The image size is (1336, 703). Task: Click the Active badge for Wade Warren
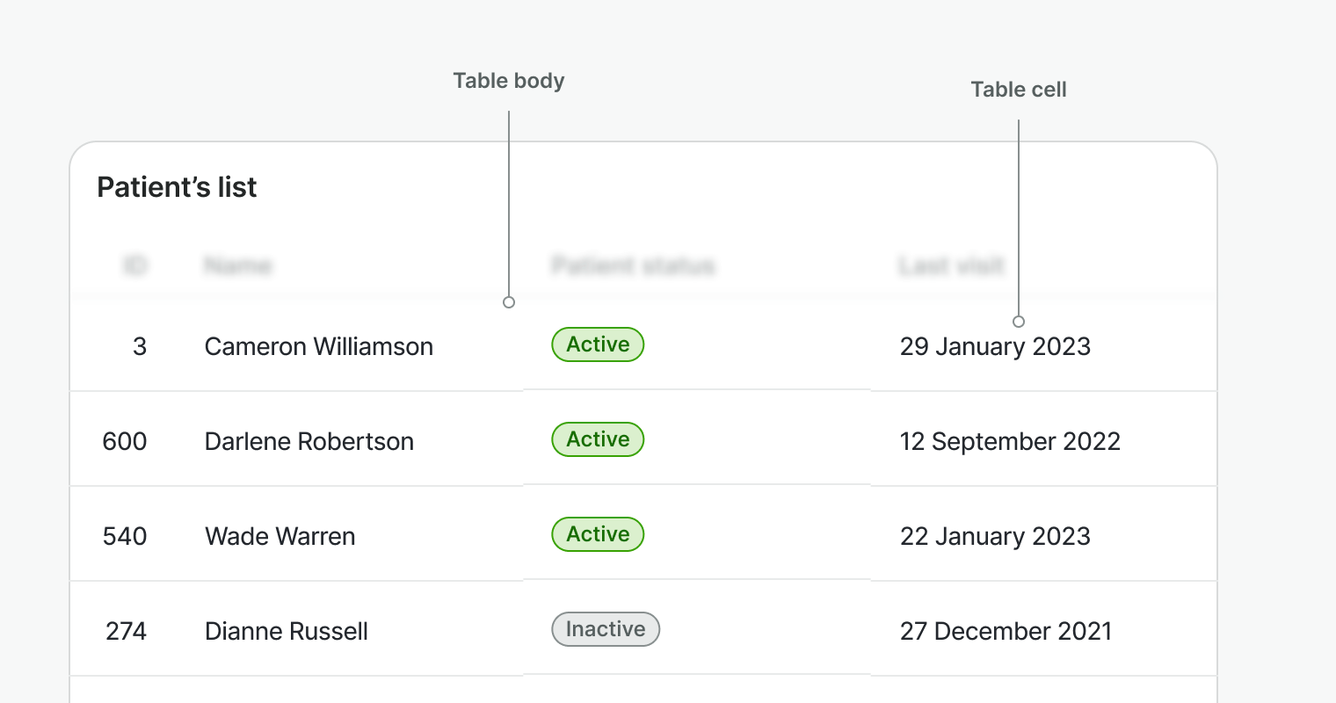click(x=598, y=534)
